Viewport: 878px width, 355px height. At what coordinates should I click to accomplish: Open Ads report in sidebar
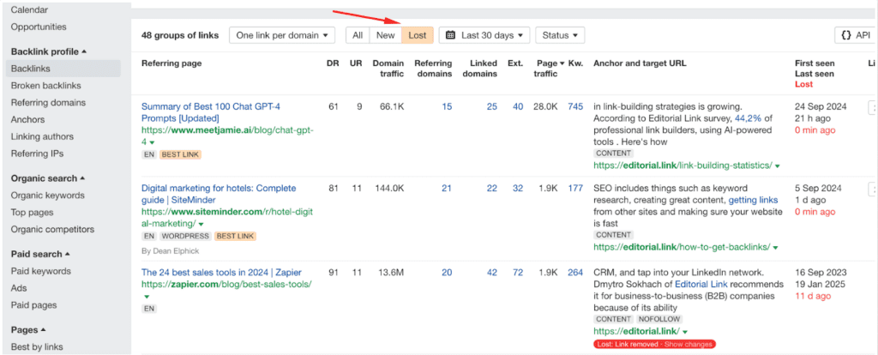(x=19, y=288)
